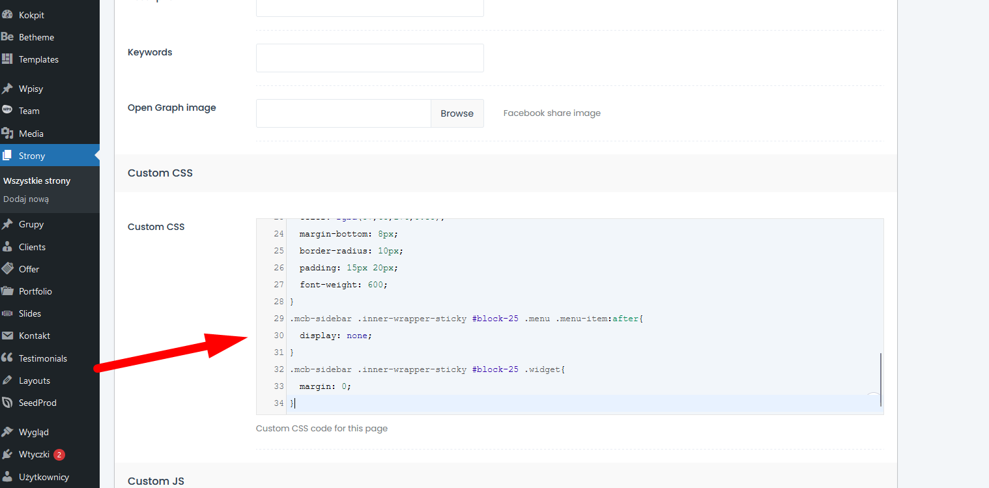
Task: Click the Wtyczki plug icon
Action: click(7, 454)
